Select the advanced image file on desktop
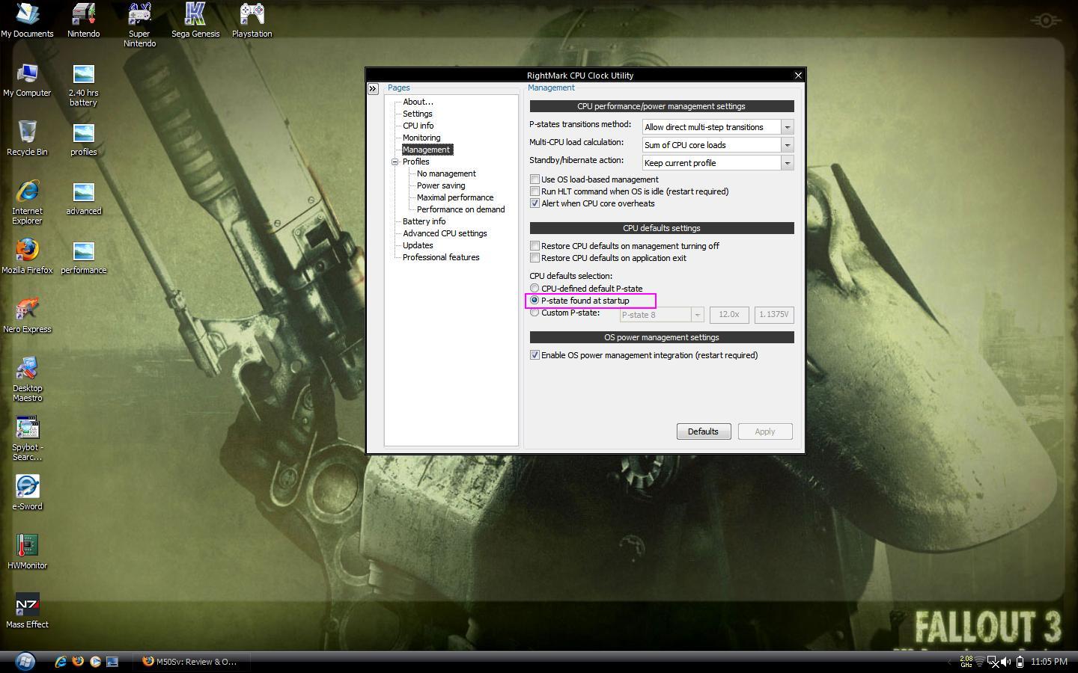 pos(83,198)
